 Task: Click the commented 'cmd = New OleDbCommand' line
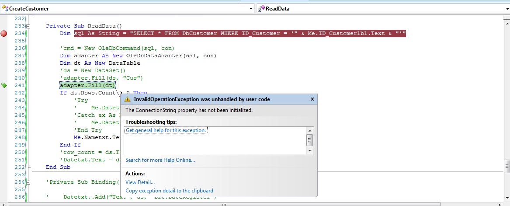click(117, 48)
